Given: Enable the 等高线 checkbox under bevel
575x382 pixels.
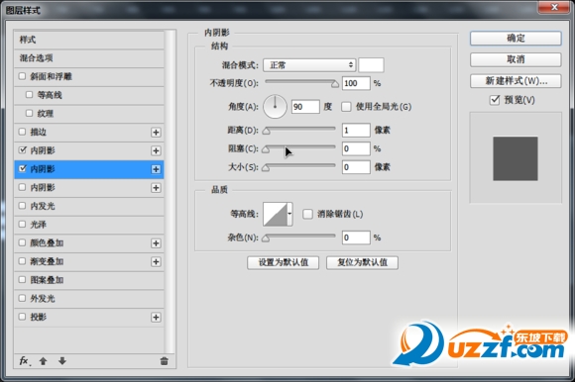Looking at the screenshot, I should click(x=30, y=95).
